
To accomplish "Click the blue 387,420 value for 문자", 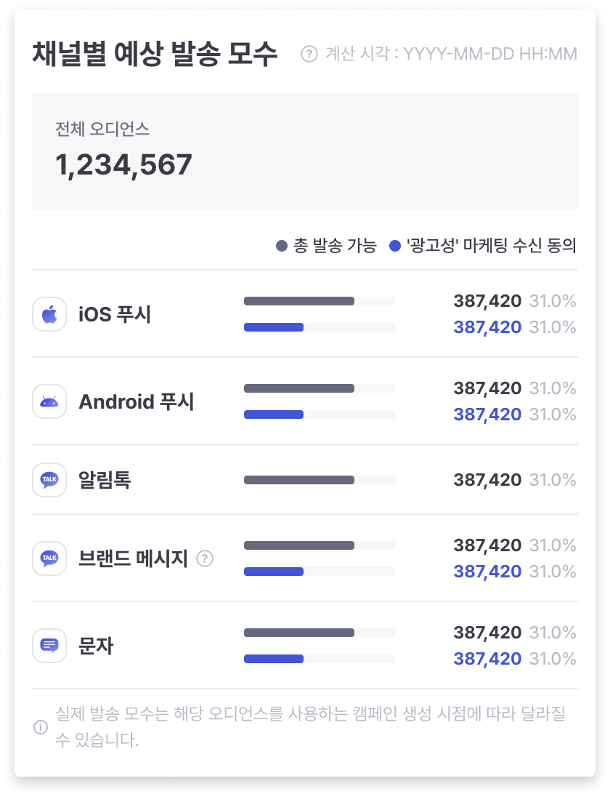I will click(x=487, y=659).
